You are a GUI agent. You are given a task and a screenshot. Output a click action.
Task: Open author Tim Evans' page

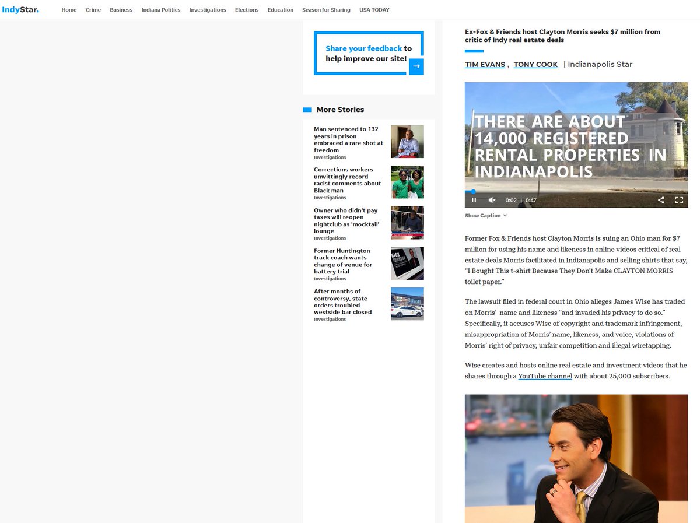485,65
